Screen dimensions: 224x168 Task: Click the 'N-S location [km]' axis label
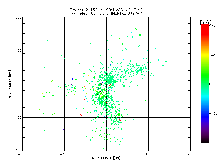point(10,84)
